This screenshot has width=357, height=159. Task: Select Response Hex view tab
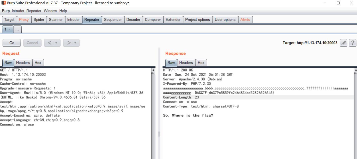click(x=201, y=63)
